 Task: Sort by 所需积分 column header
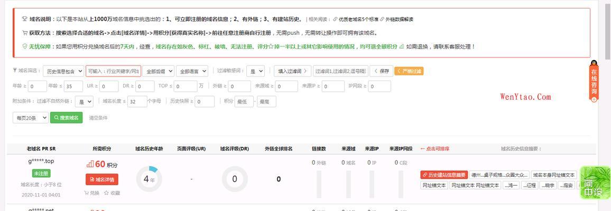[x=101, y=149]
